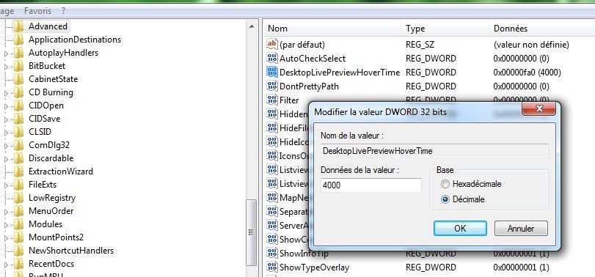Confirm the DWORD edit with OK
Image resolution: width=595 pixels, height=277 pixels.
coord(460,229)
